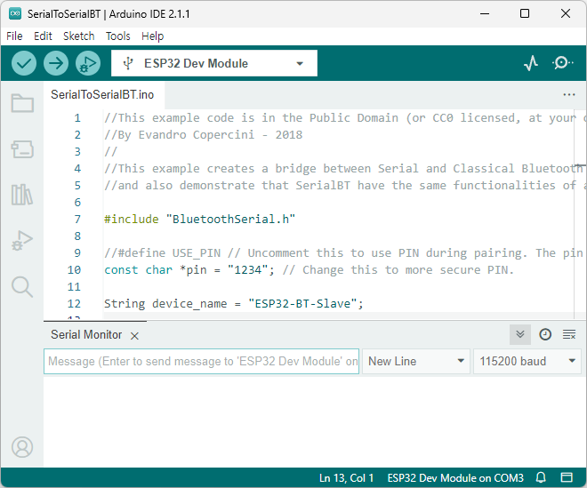
Task: Click the String device_name code line
Action: [x=234, y=303]
